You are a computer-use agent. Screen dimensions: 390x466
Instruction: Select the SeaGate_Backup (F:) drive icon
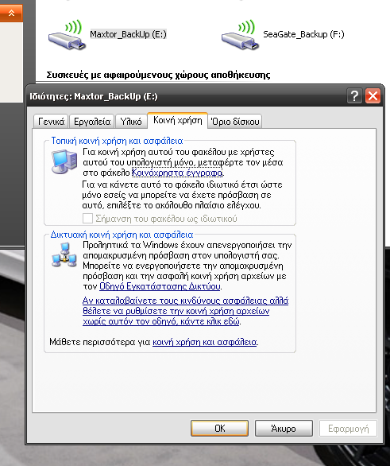240,35
